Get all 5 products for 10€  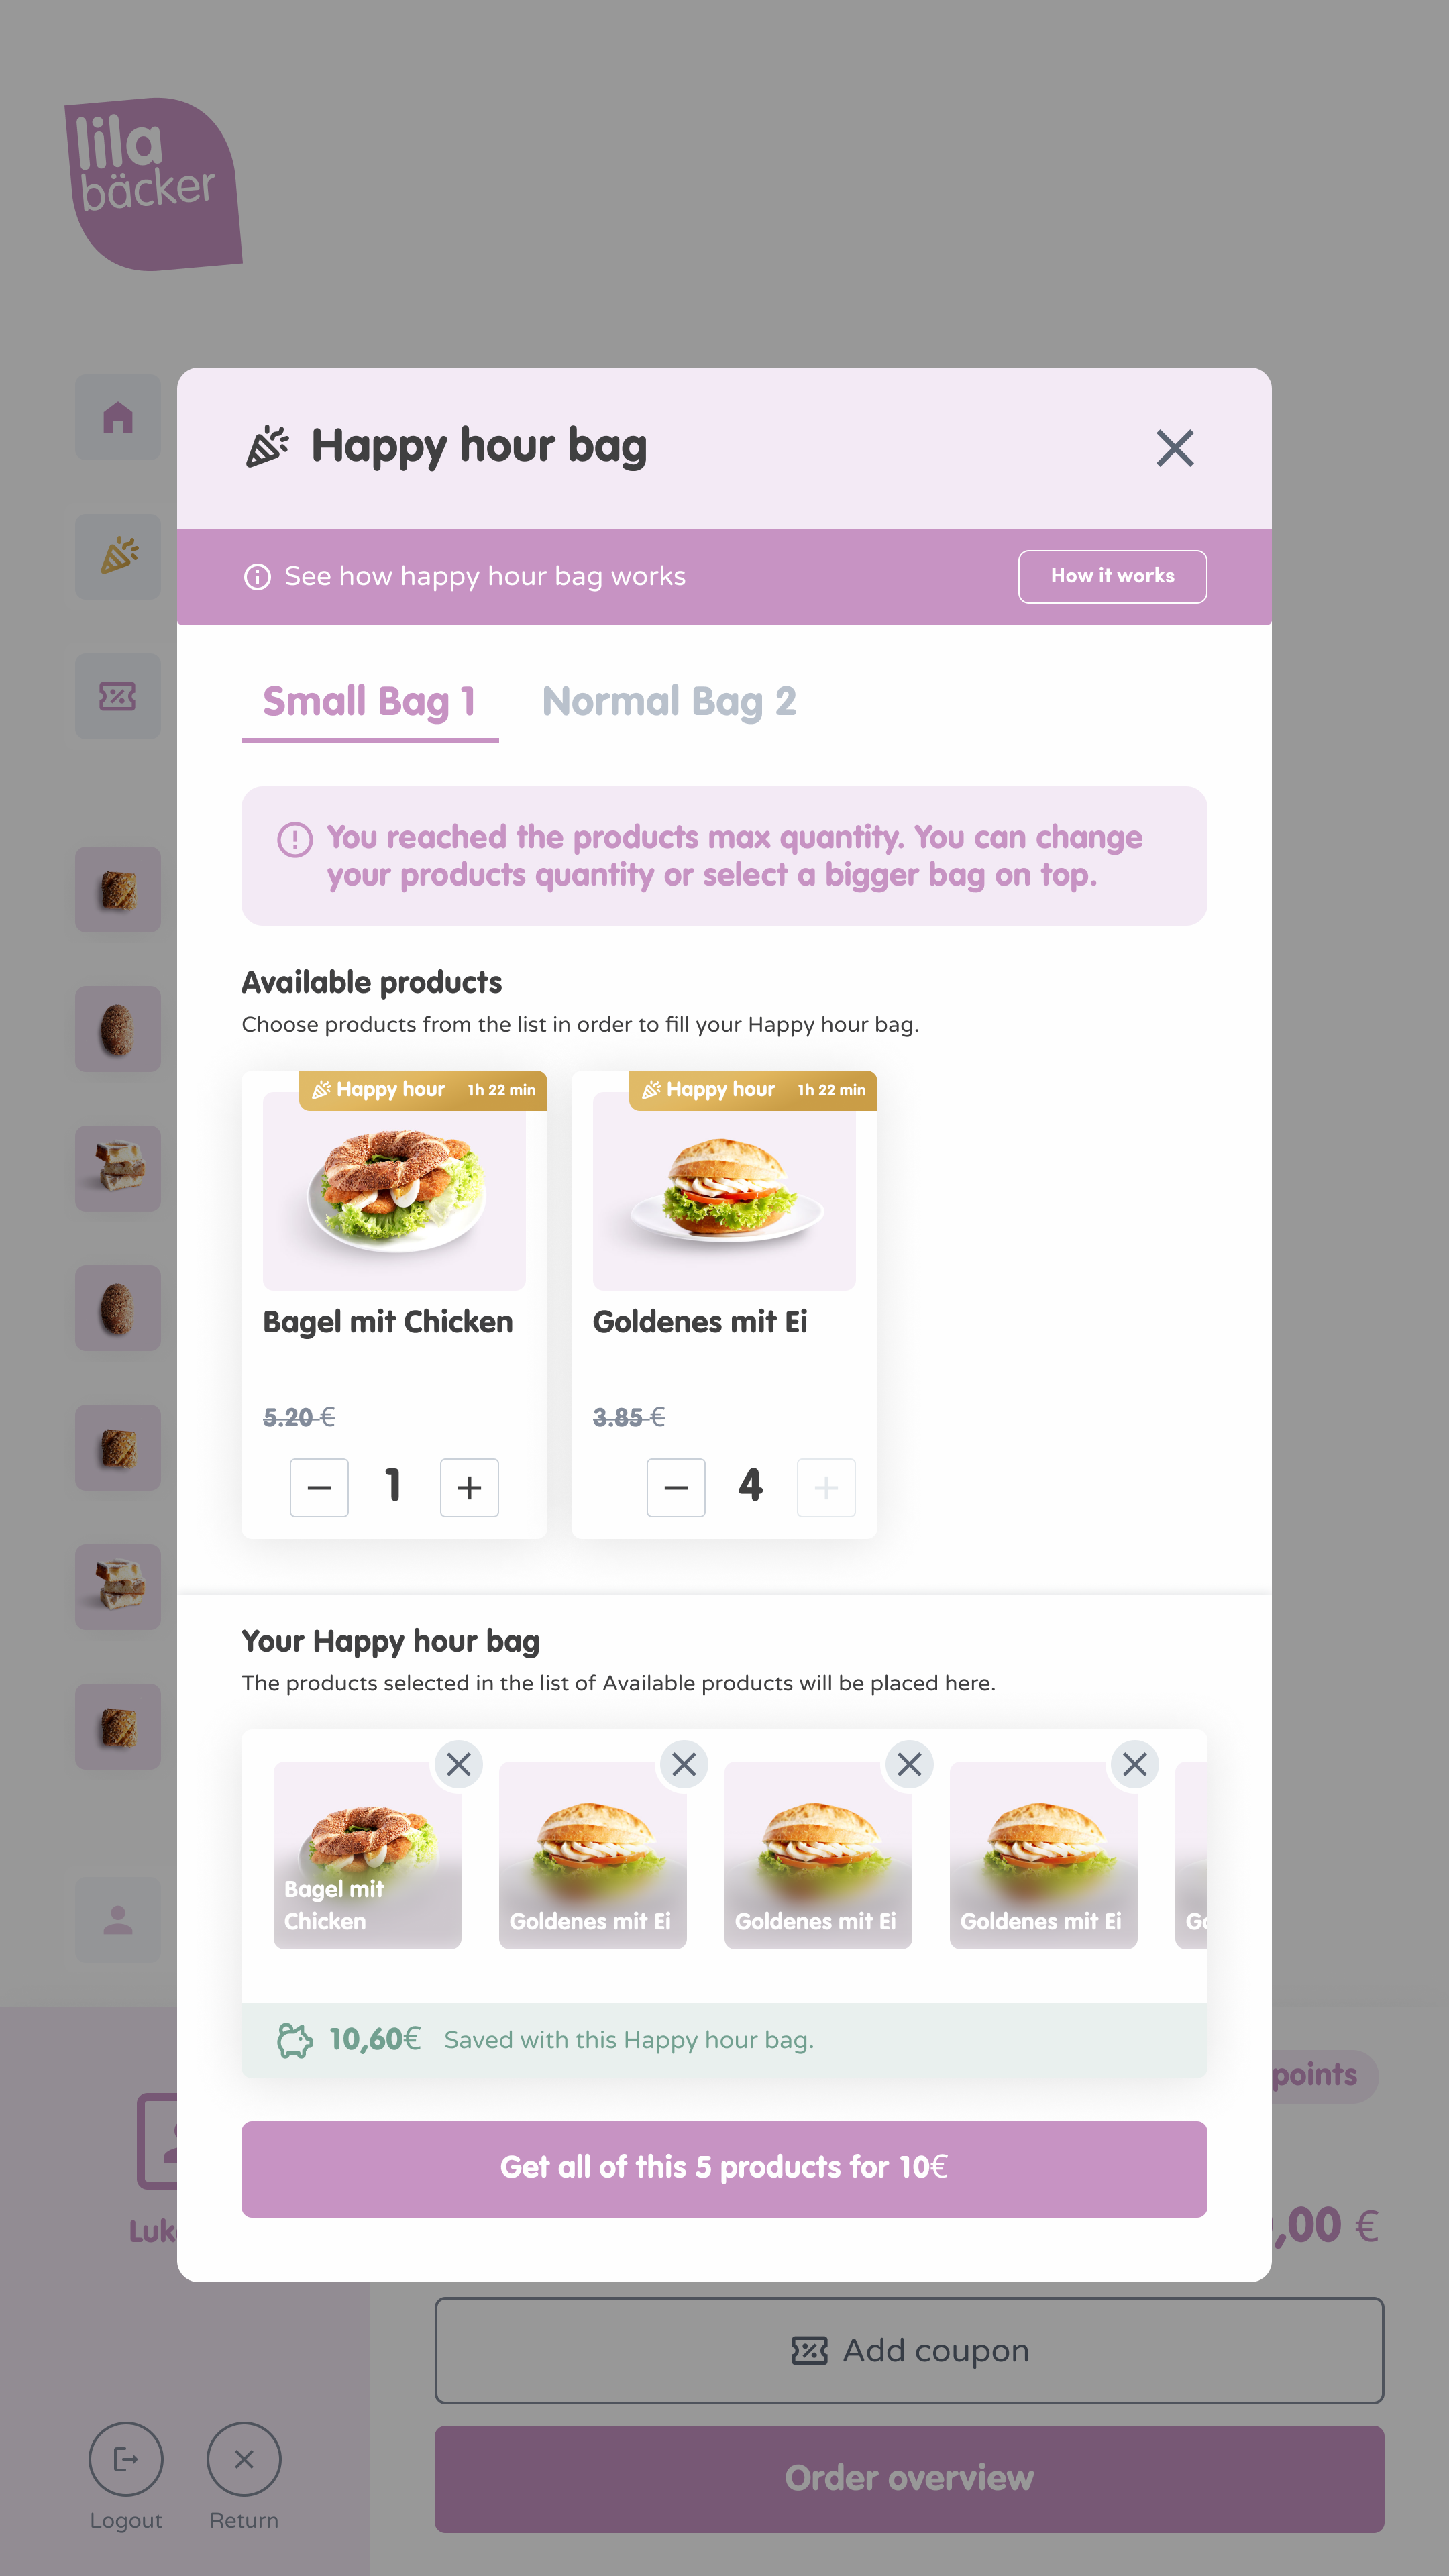click(724, 2168)
